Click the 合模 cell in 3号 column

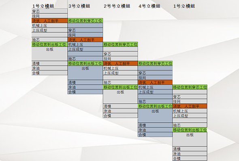click(x=85, y=92)
